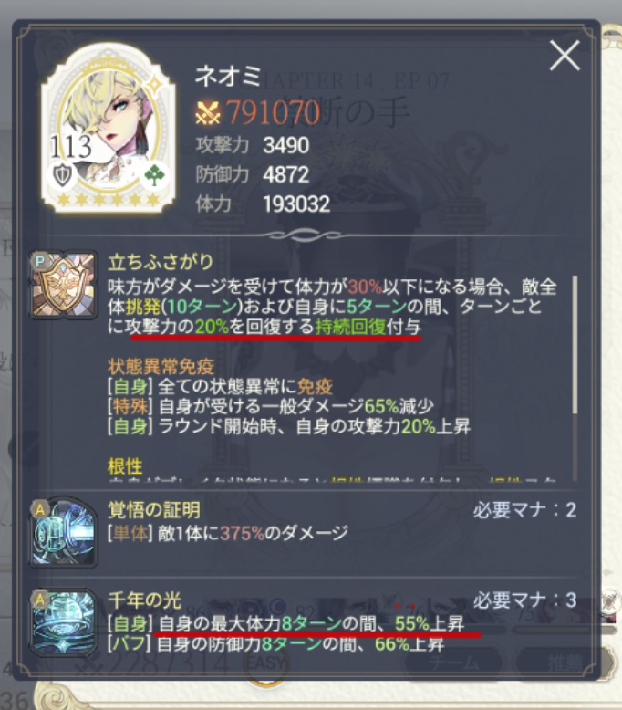This screenshot has height=710, width=622.
Task: Tap the 状態異常免疫 section heading
Action: [x=161, y=366]
